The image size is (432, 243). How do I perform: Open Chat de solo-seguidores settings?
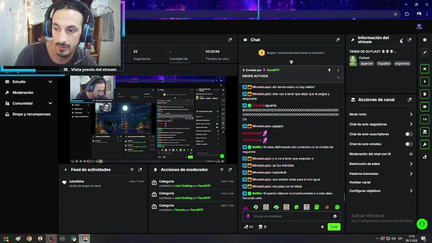pyautogui.click(x=381, y=124)
